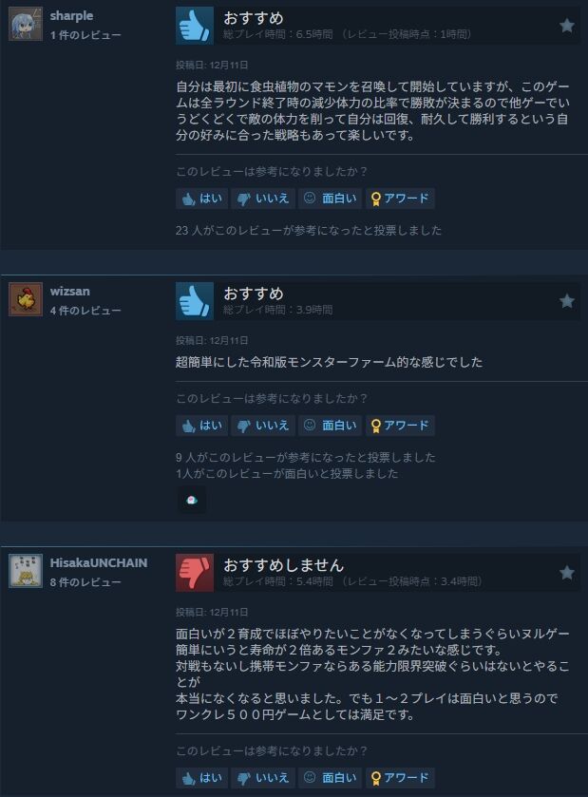
Task: Give アワード to HisakaUNCHAIN's review
Action: 400,778
